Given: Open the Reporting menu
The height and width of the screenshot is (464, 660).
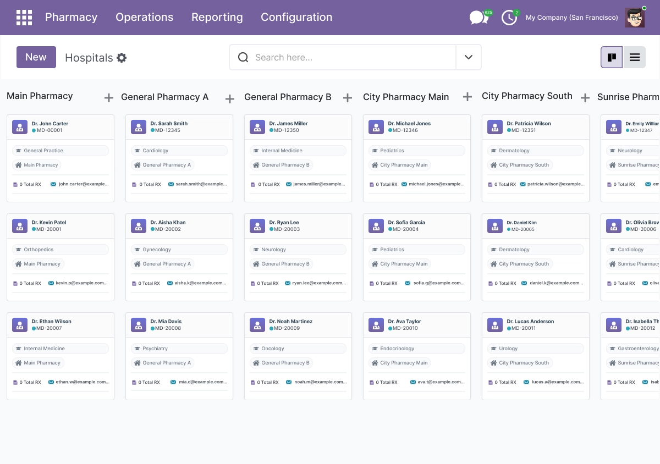Looking at the screenshot, I should 217,18.
